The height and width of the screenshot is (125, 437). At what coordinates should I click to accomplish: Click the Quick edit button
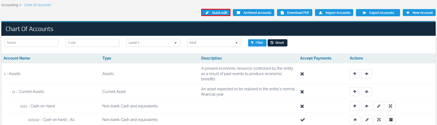pyautogui.click(x=216, y=13)
